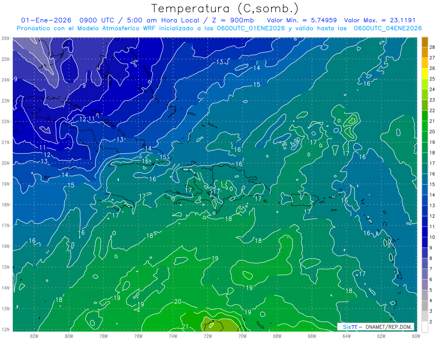This screenshot has width=442, height=341.
Task: Click the 66W longitude axis label
Action: pos(312,336)
